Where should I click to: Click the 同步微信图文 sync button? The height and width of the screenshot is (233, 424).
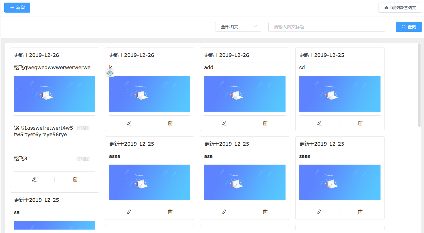[400, 8]
